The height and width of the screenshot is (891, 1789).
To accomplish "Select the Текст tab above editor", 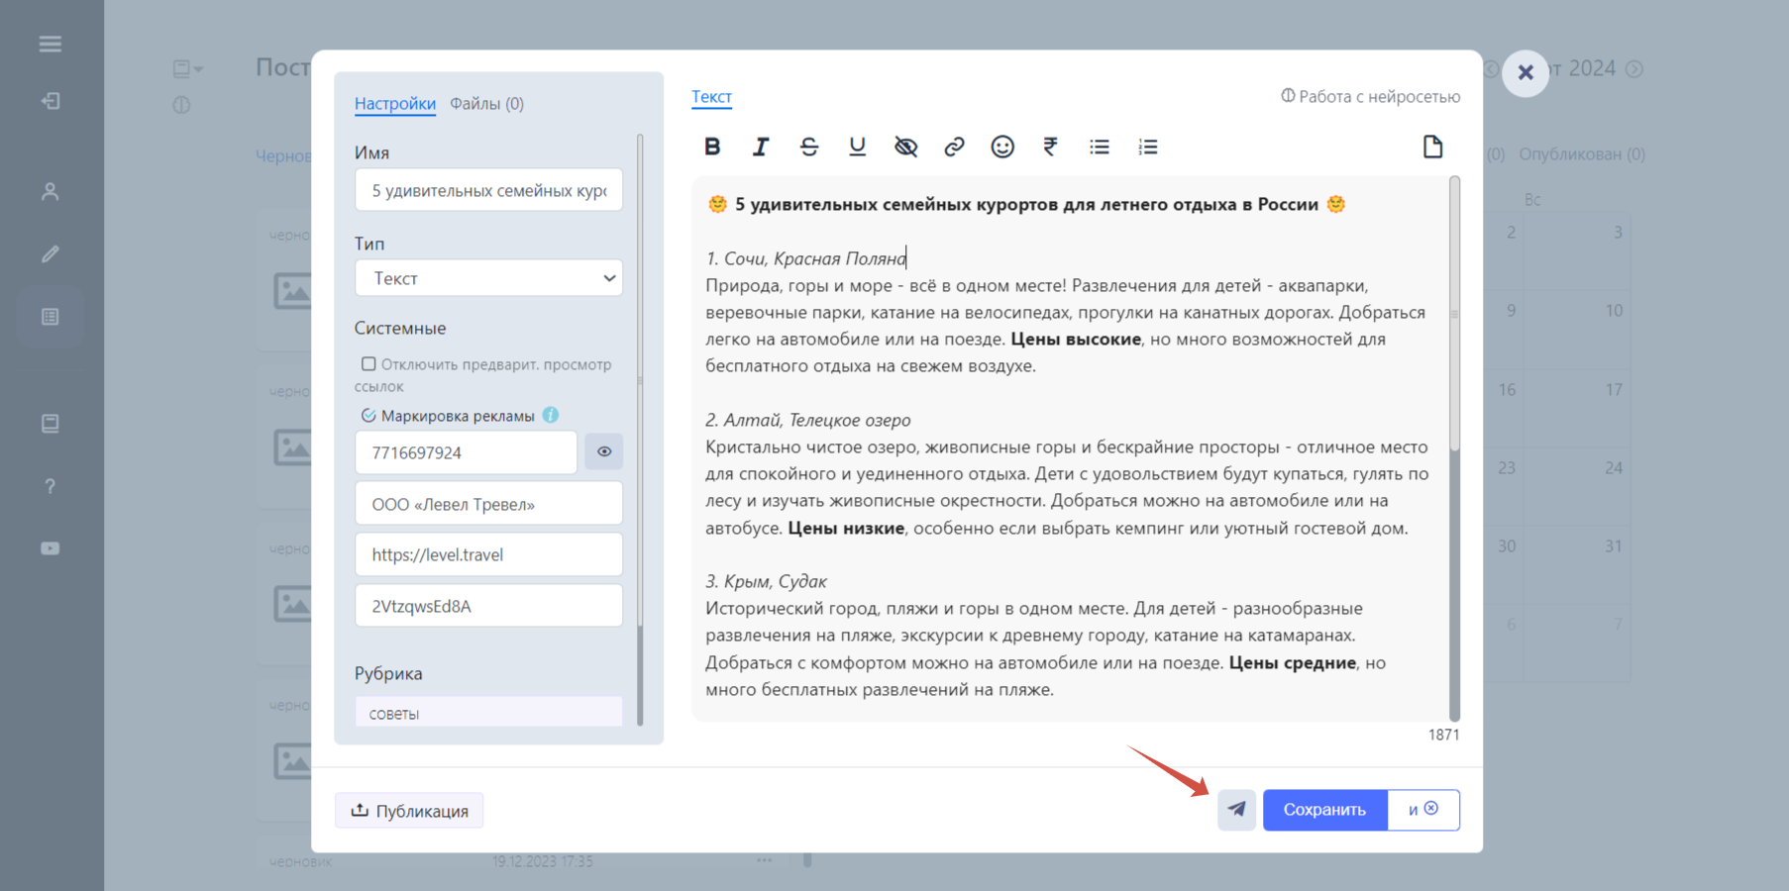I will pos(711,97).
